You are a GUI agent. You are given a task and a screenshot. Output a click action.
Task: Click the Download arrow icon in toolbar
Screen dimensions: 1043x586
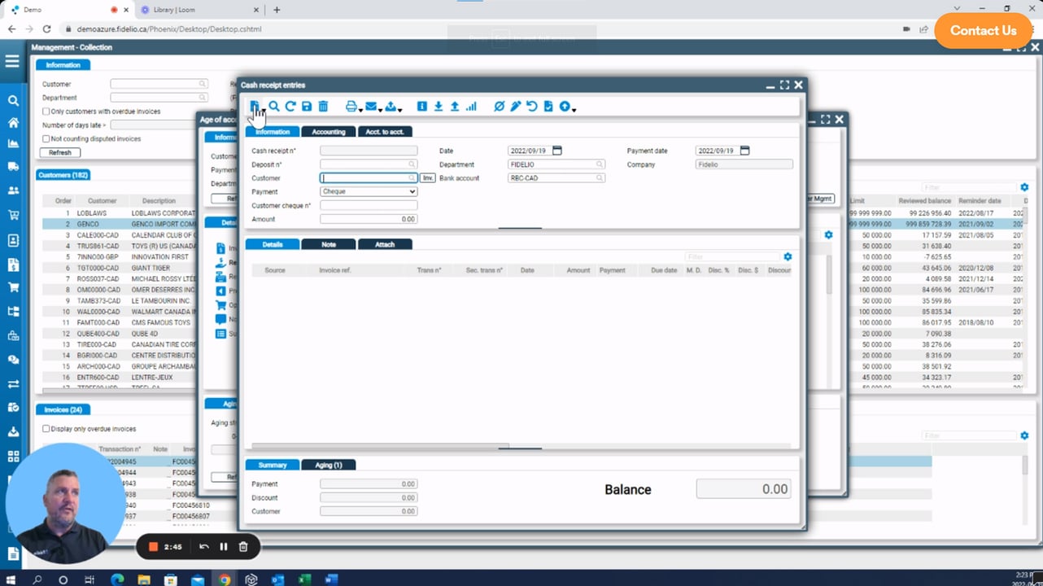(439, 107)
